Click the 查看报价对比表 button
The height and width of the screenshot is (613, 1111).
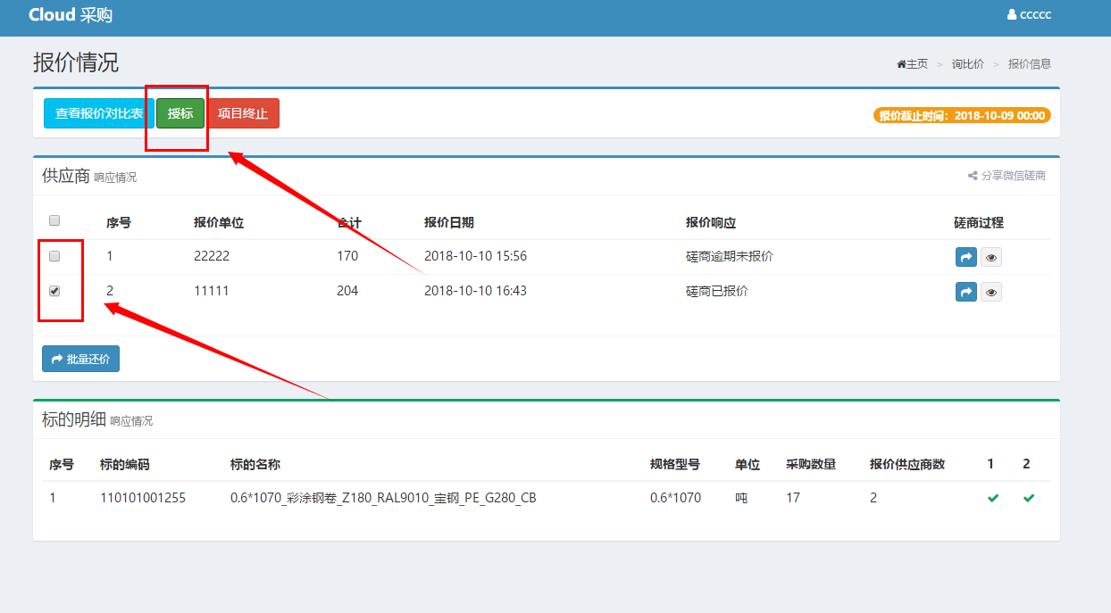click(x=98, y=113)
